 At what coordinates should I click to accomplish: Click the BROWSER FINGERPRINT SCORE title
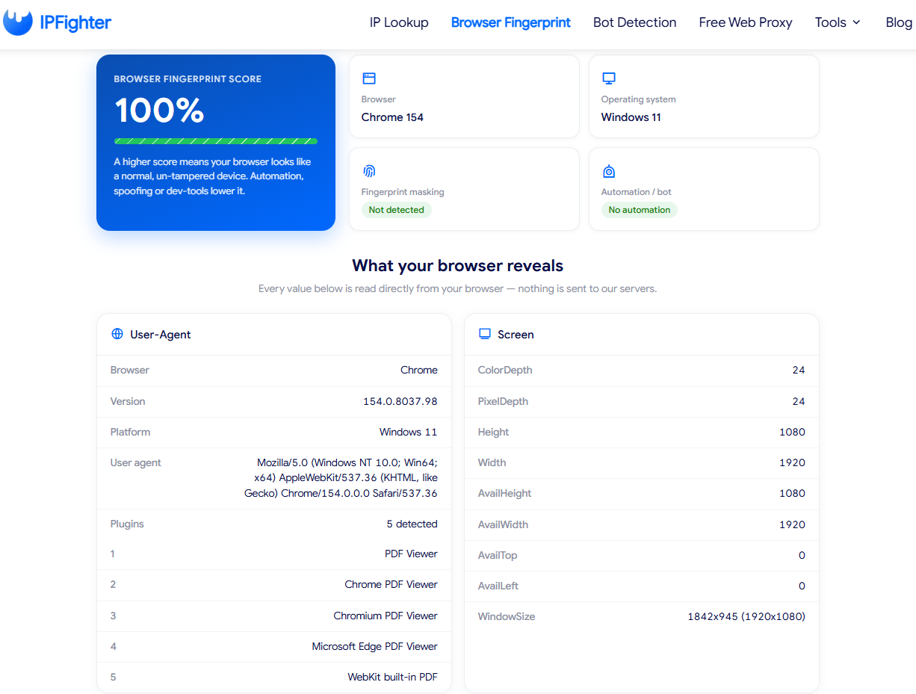[x=188, y=79]
